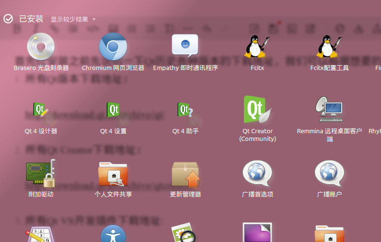This screenshot has height=242, width=381.
Task: Launch Qt 4 Designer (设计器)
Action: click(x=40, y=110)
